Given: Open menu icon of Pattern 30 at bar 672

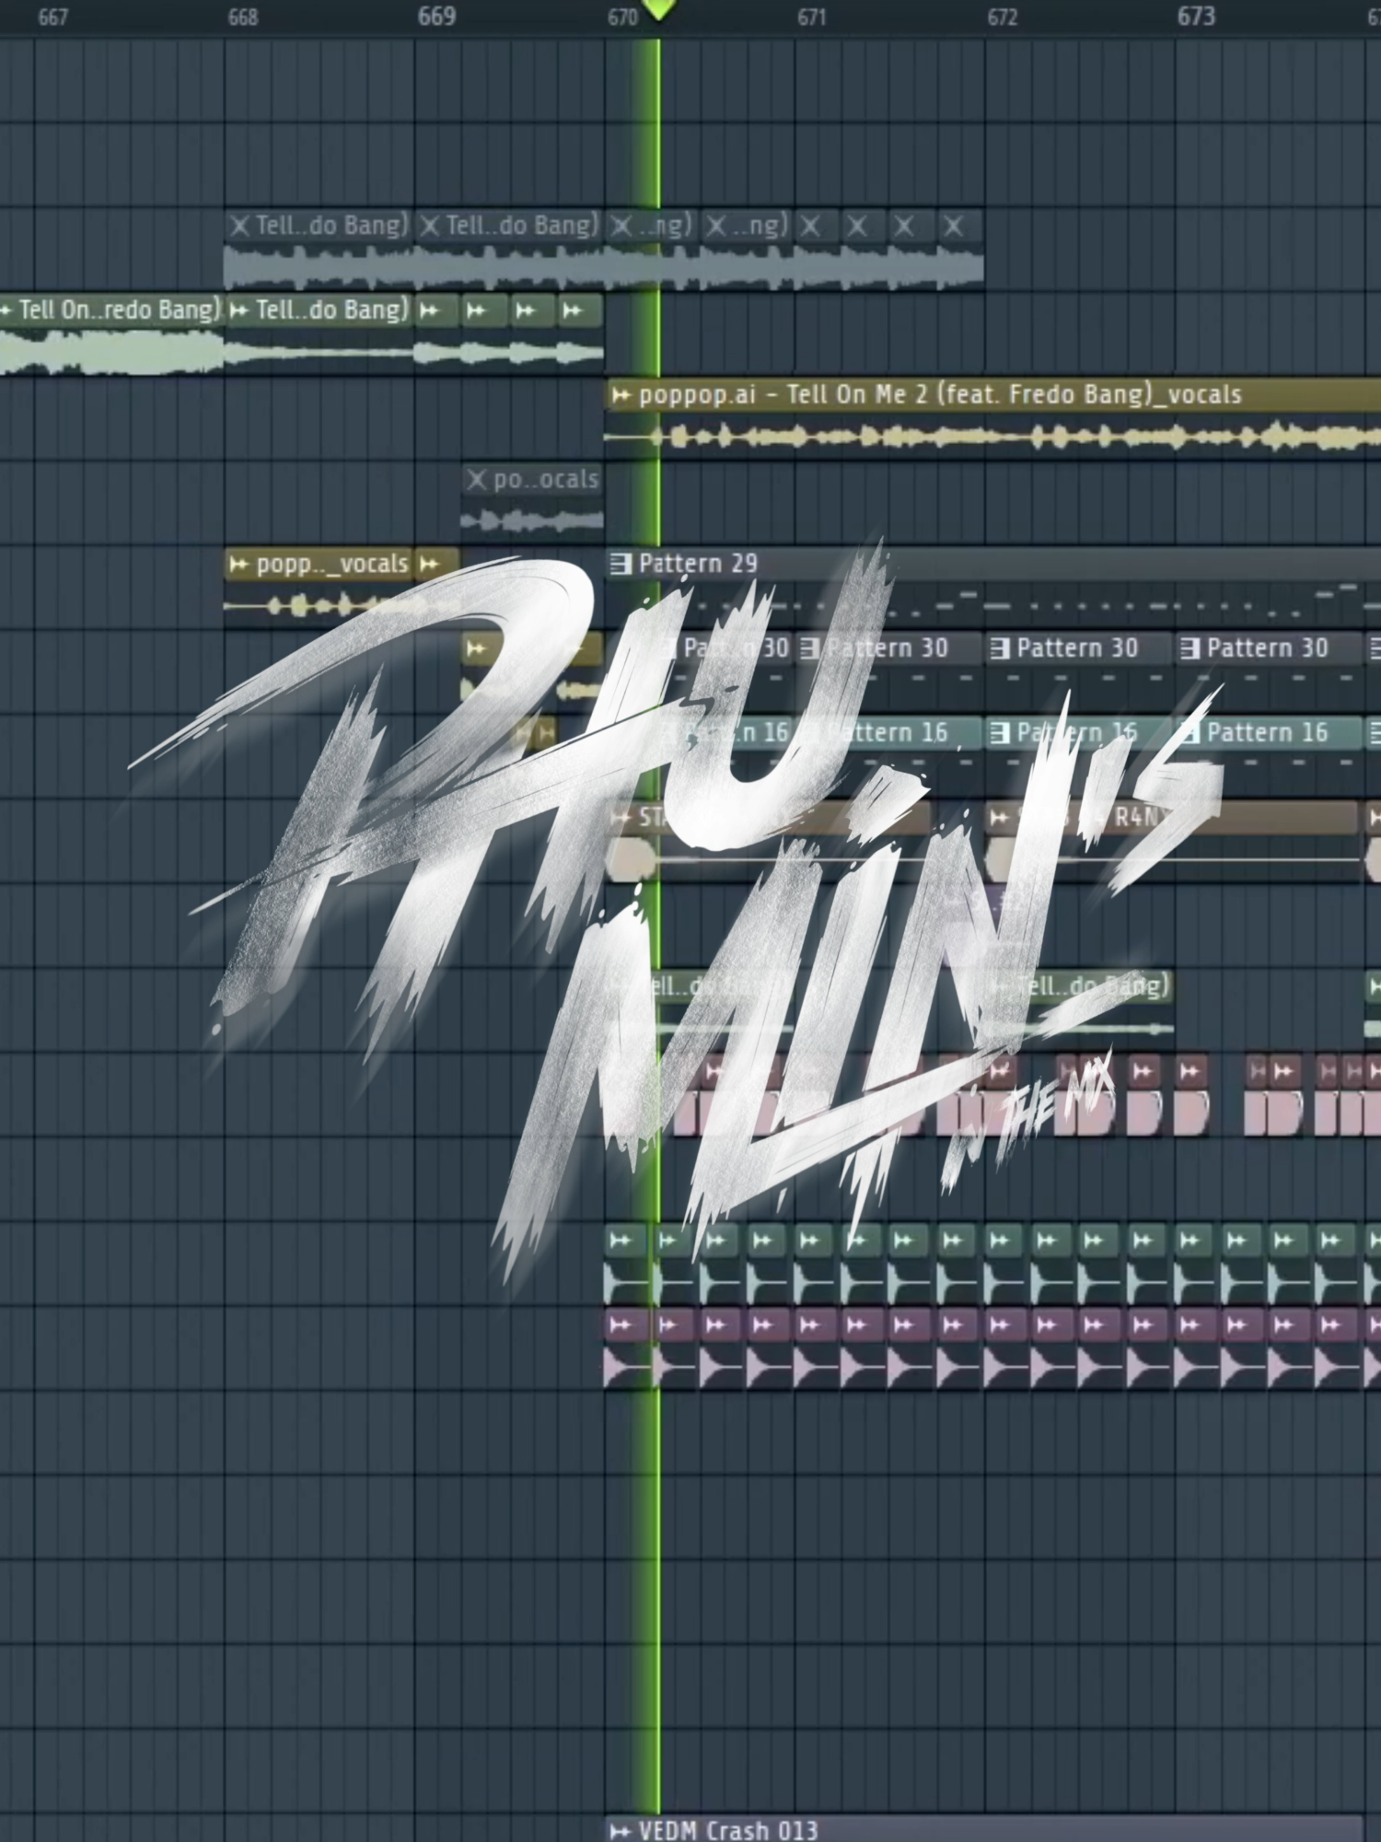Looking at the screenshot, I should click(x=1000, y=649).
